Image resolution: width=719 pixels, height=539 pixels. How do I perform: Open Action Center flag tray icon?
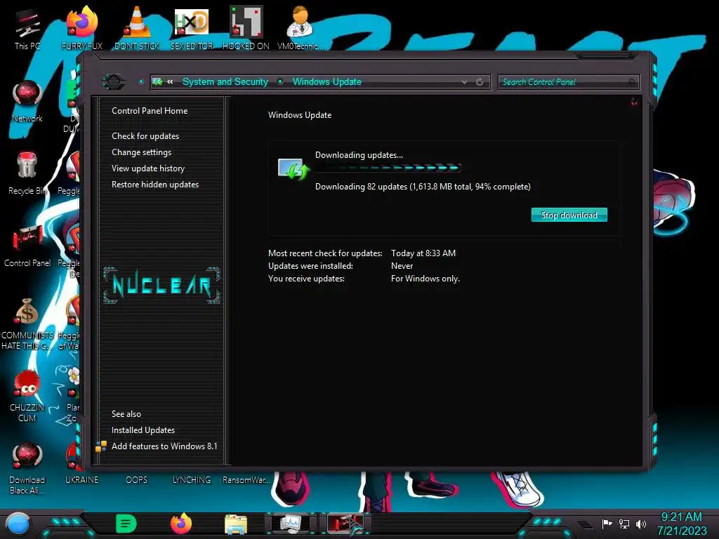pyautogui.click(x=607, y=524)
